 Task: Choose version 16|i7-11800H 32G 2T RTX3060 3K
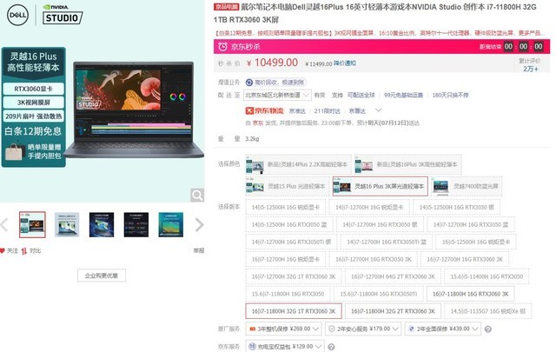(x=393, y=311)
